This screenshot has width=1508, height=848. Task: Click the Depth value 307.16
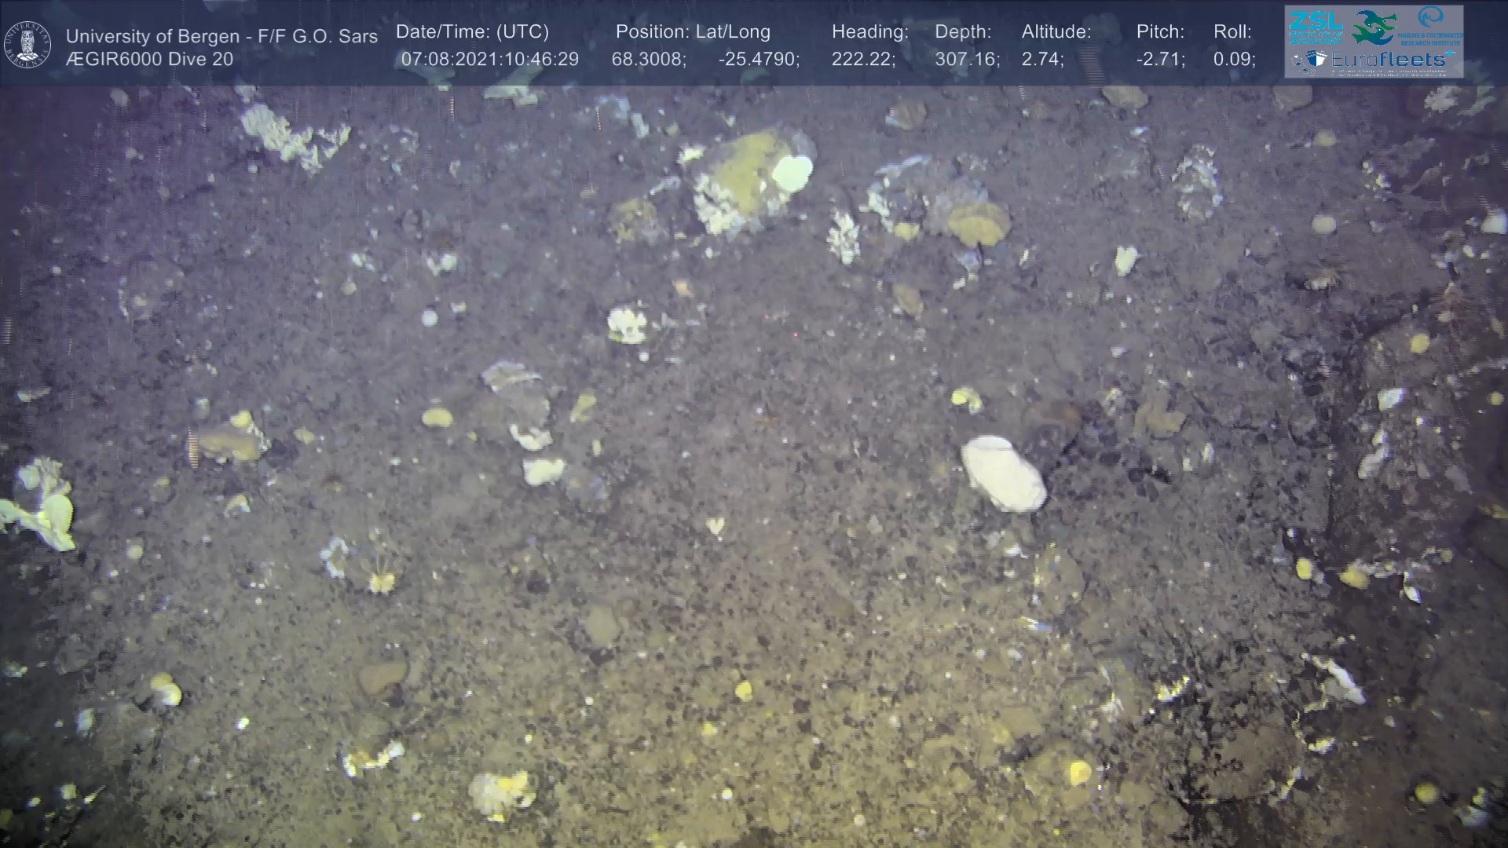coord(966,60)
